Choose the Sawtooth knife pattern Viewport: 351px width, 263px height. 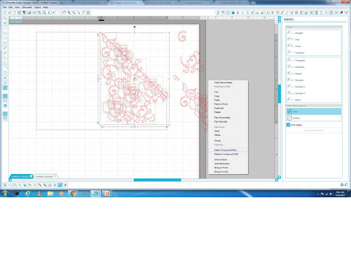(x=314, y=67)
